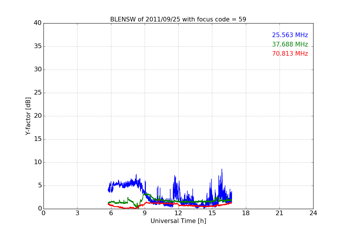Click the x-axis tick label 21
The image size is (348, 232).
pyautogui.click(x=280, y=213)
